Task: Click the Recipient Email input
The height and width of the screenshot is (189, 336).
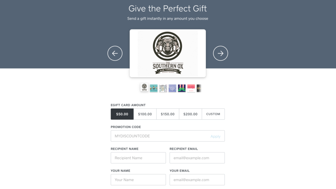Action: point(197,158)
